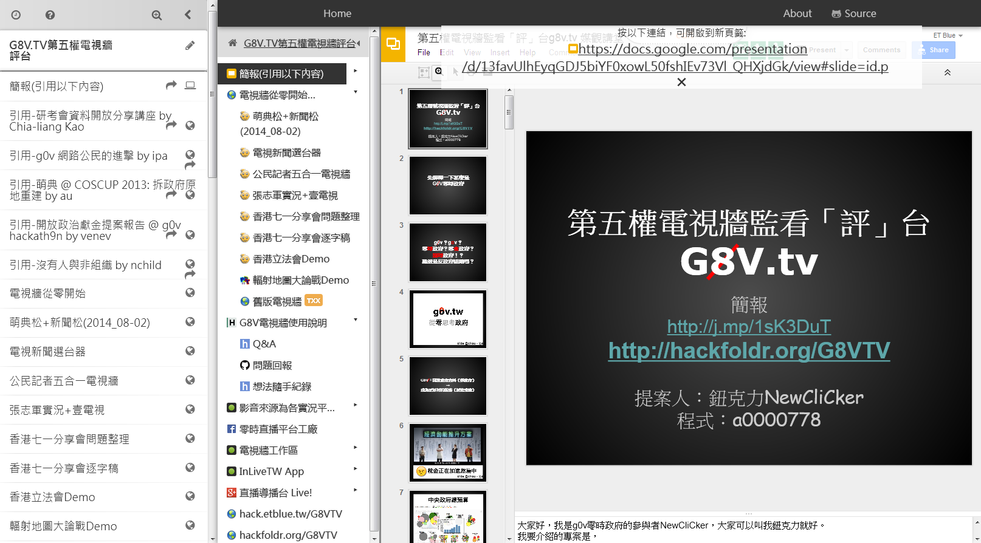Viewport: 981px width, 543px height.
Task: Click the Google+ icon beside 直播導播台 Live!
Action: [x=232, y=493]
